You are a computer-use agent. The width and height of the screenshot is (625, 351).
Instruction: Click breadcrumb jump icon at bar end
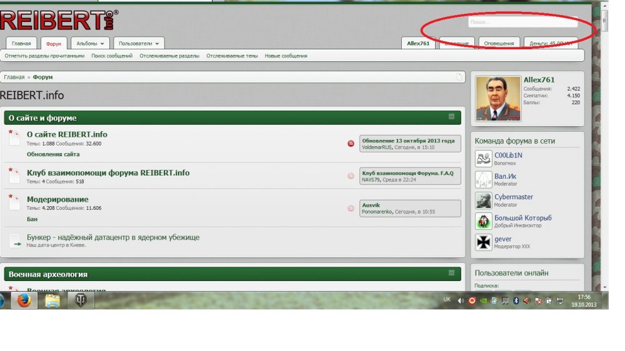coord(459,77)
